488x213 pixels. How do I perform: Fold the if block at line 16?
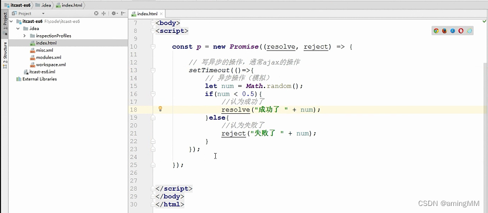pyautogui.click(x=152, y=94)
